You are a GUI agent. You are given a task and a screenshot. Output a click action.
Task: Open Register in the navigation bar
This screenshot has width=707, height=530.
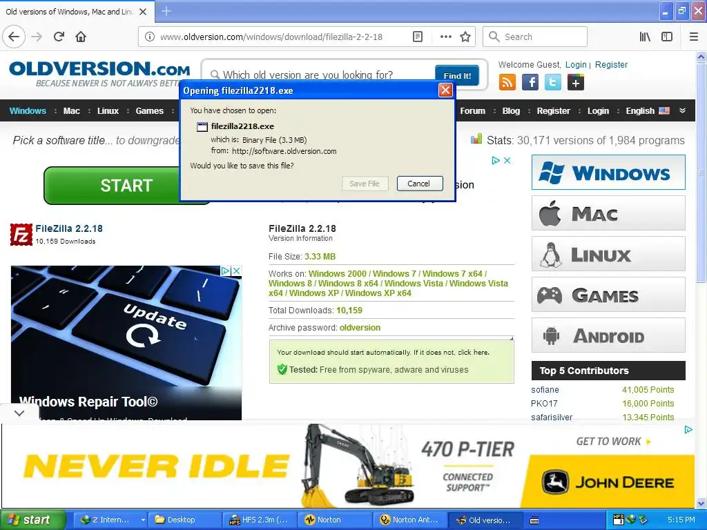[553, 111]
